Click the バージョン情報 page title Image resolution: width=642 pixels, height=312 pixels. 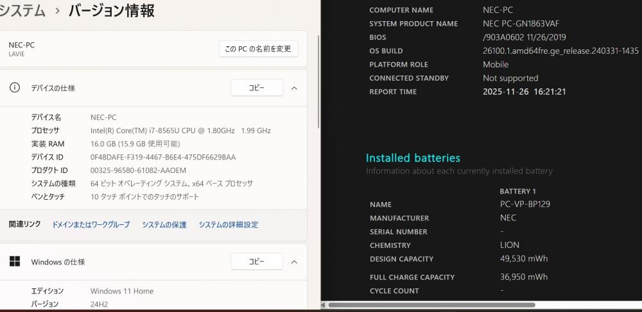(x=112, y=11)
